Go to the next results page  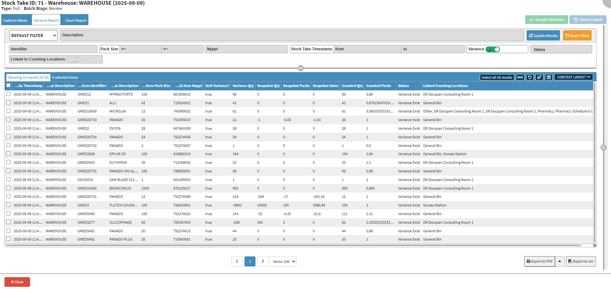coord(263,261)
